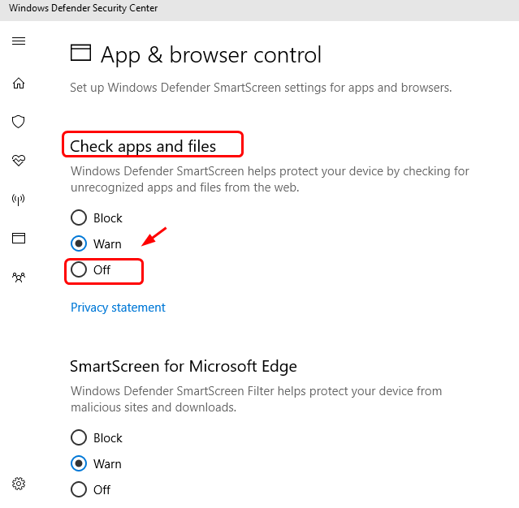Click the window icon beside the page title
The height and width of the screenshot is (508, 519).
tap(80, 54)
